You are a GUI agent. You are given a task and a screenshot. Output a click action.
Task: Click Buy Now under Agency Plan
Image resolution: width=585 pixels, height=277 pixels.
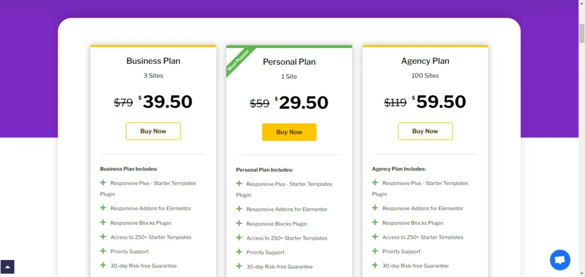pyautogui.click(x=425, y=131)
